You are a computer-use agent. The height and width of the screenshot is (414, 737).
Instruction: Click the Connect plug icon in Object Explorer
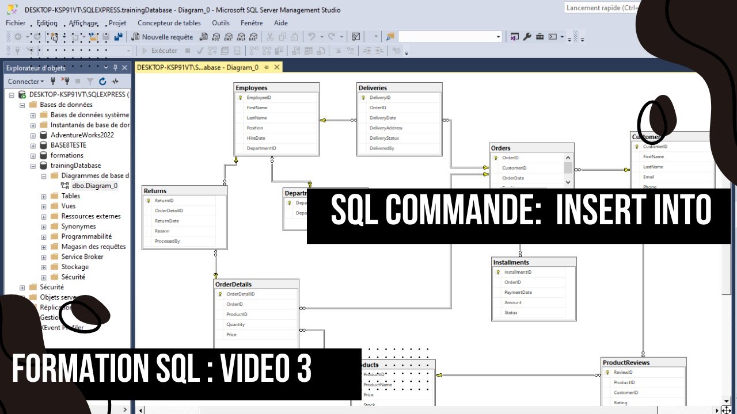pyautogui.click(x=54, y=82)
